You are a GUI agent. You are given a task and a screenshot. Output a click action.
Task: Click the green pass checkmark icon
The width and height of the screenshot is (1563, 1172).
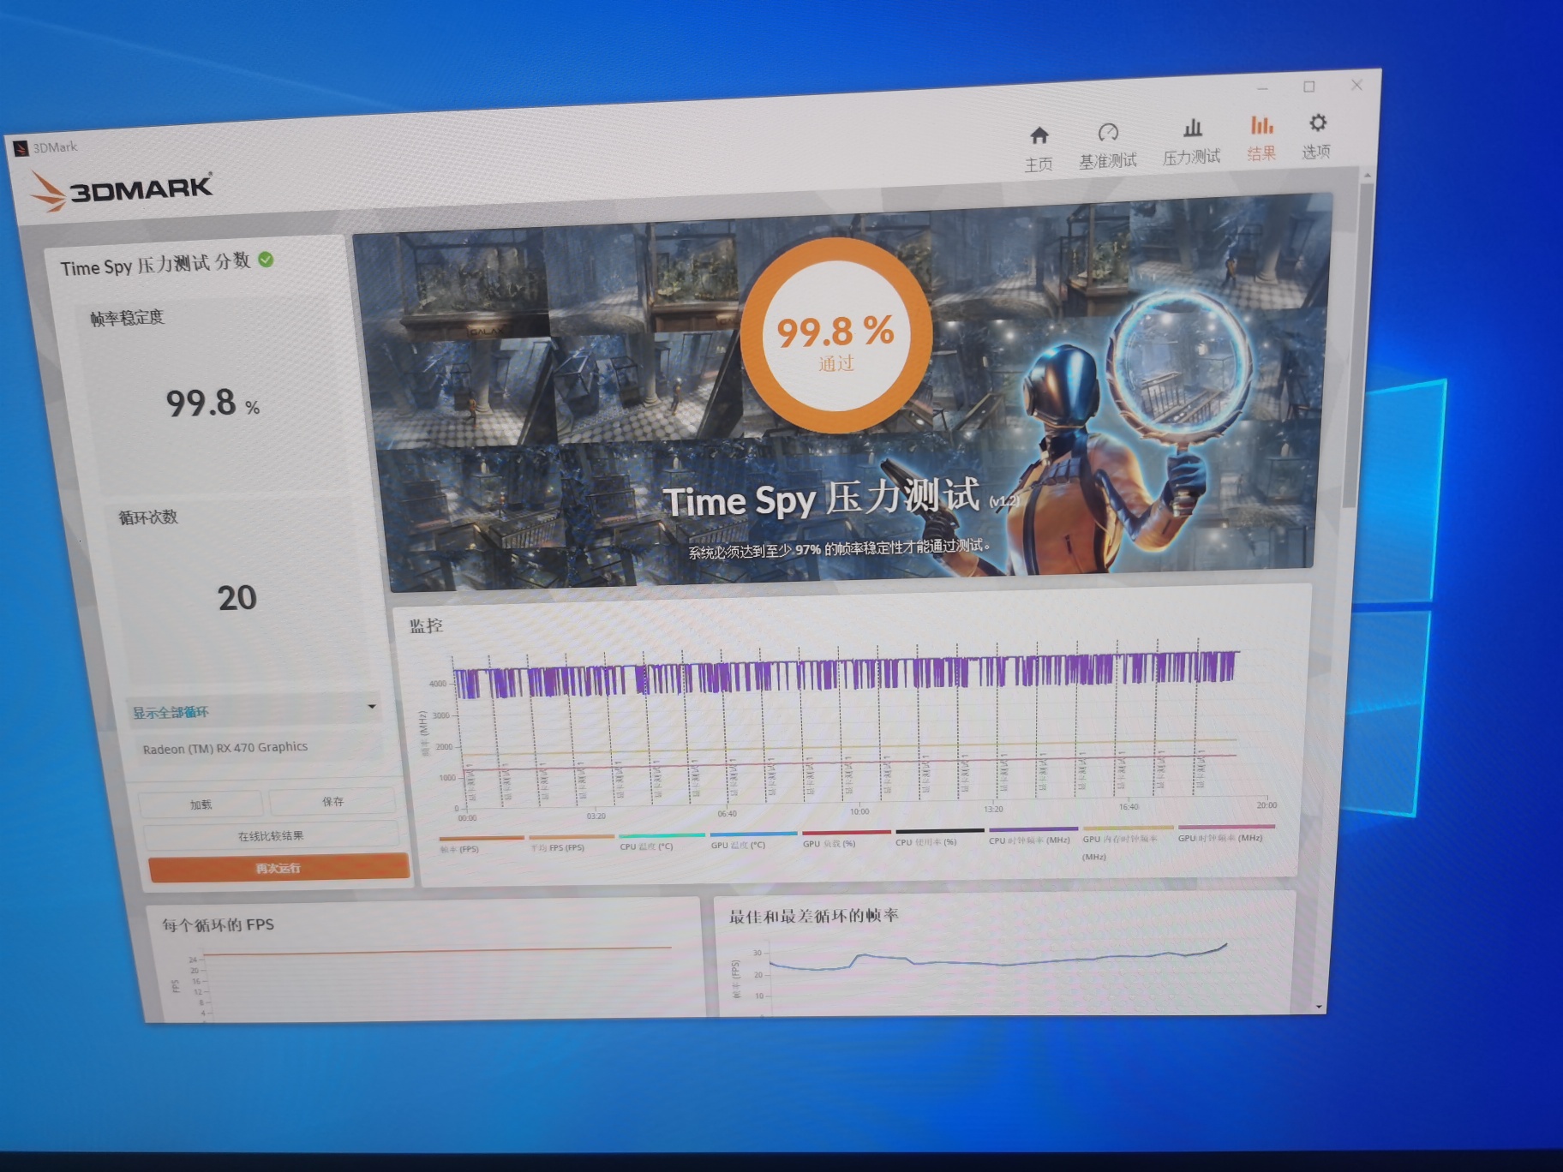click(x=266, y=260)
